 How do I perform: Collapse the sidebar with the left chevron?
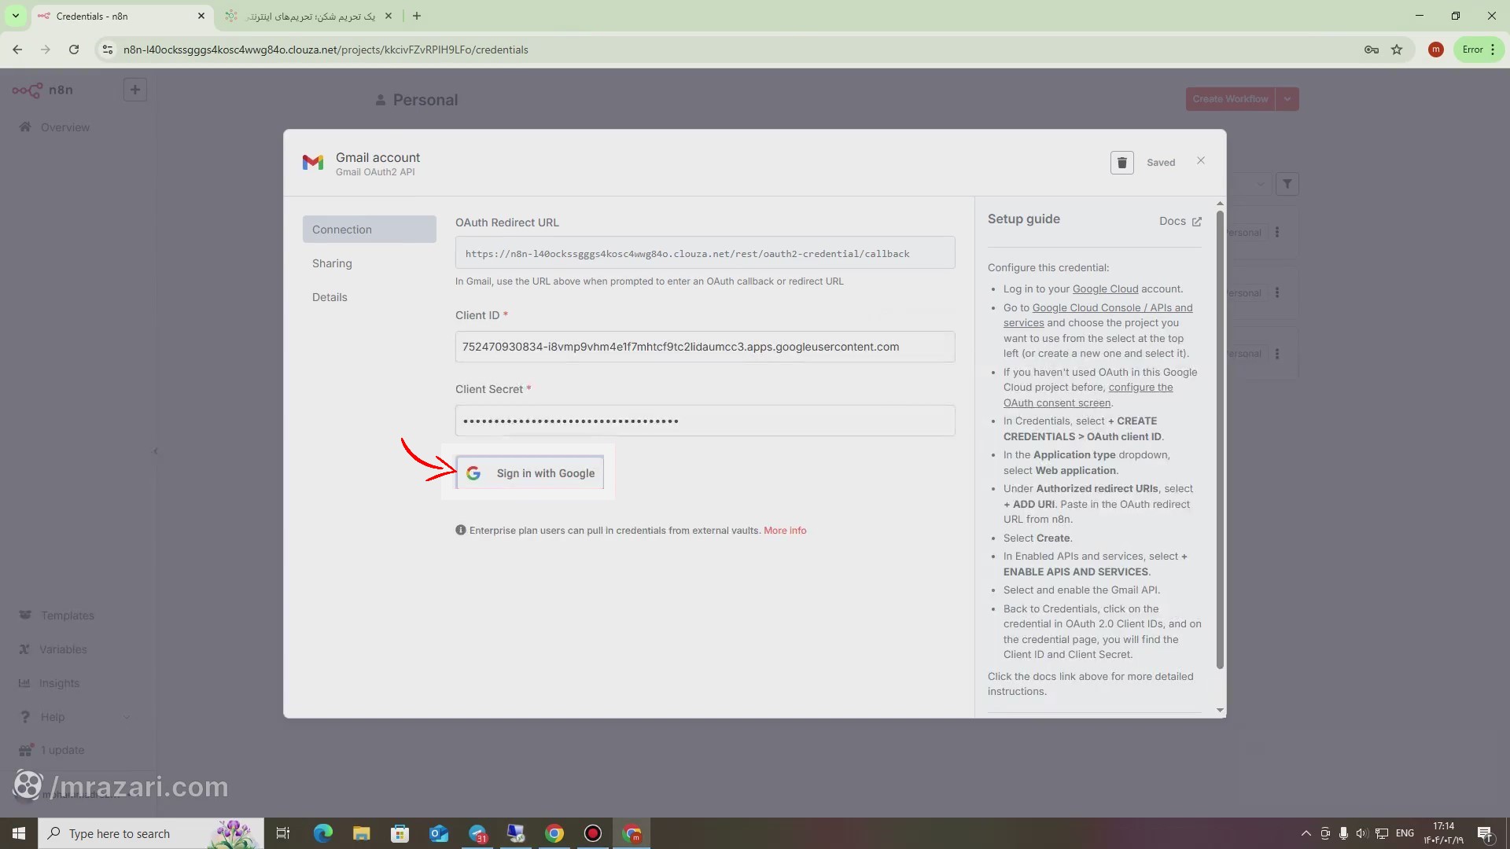click(155, 450)
